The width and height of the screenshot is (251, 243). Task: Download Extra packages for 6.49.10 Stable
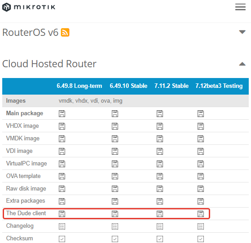pos(115,201)
